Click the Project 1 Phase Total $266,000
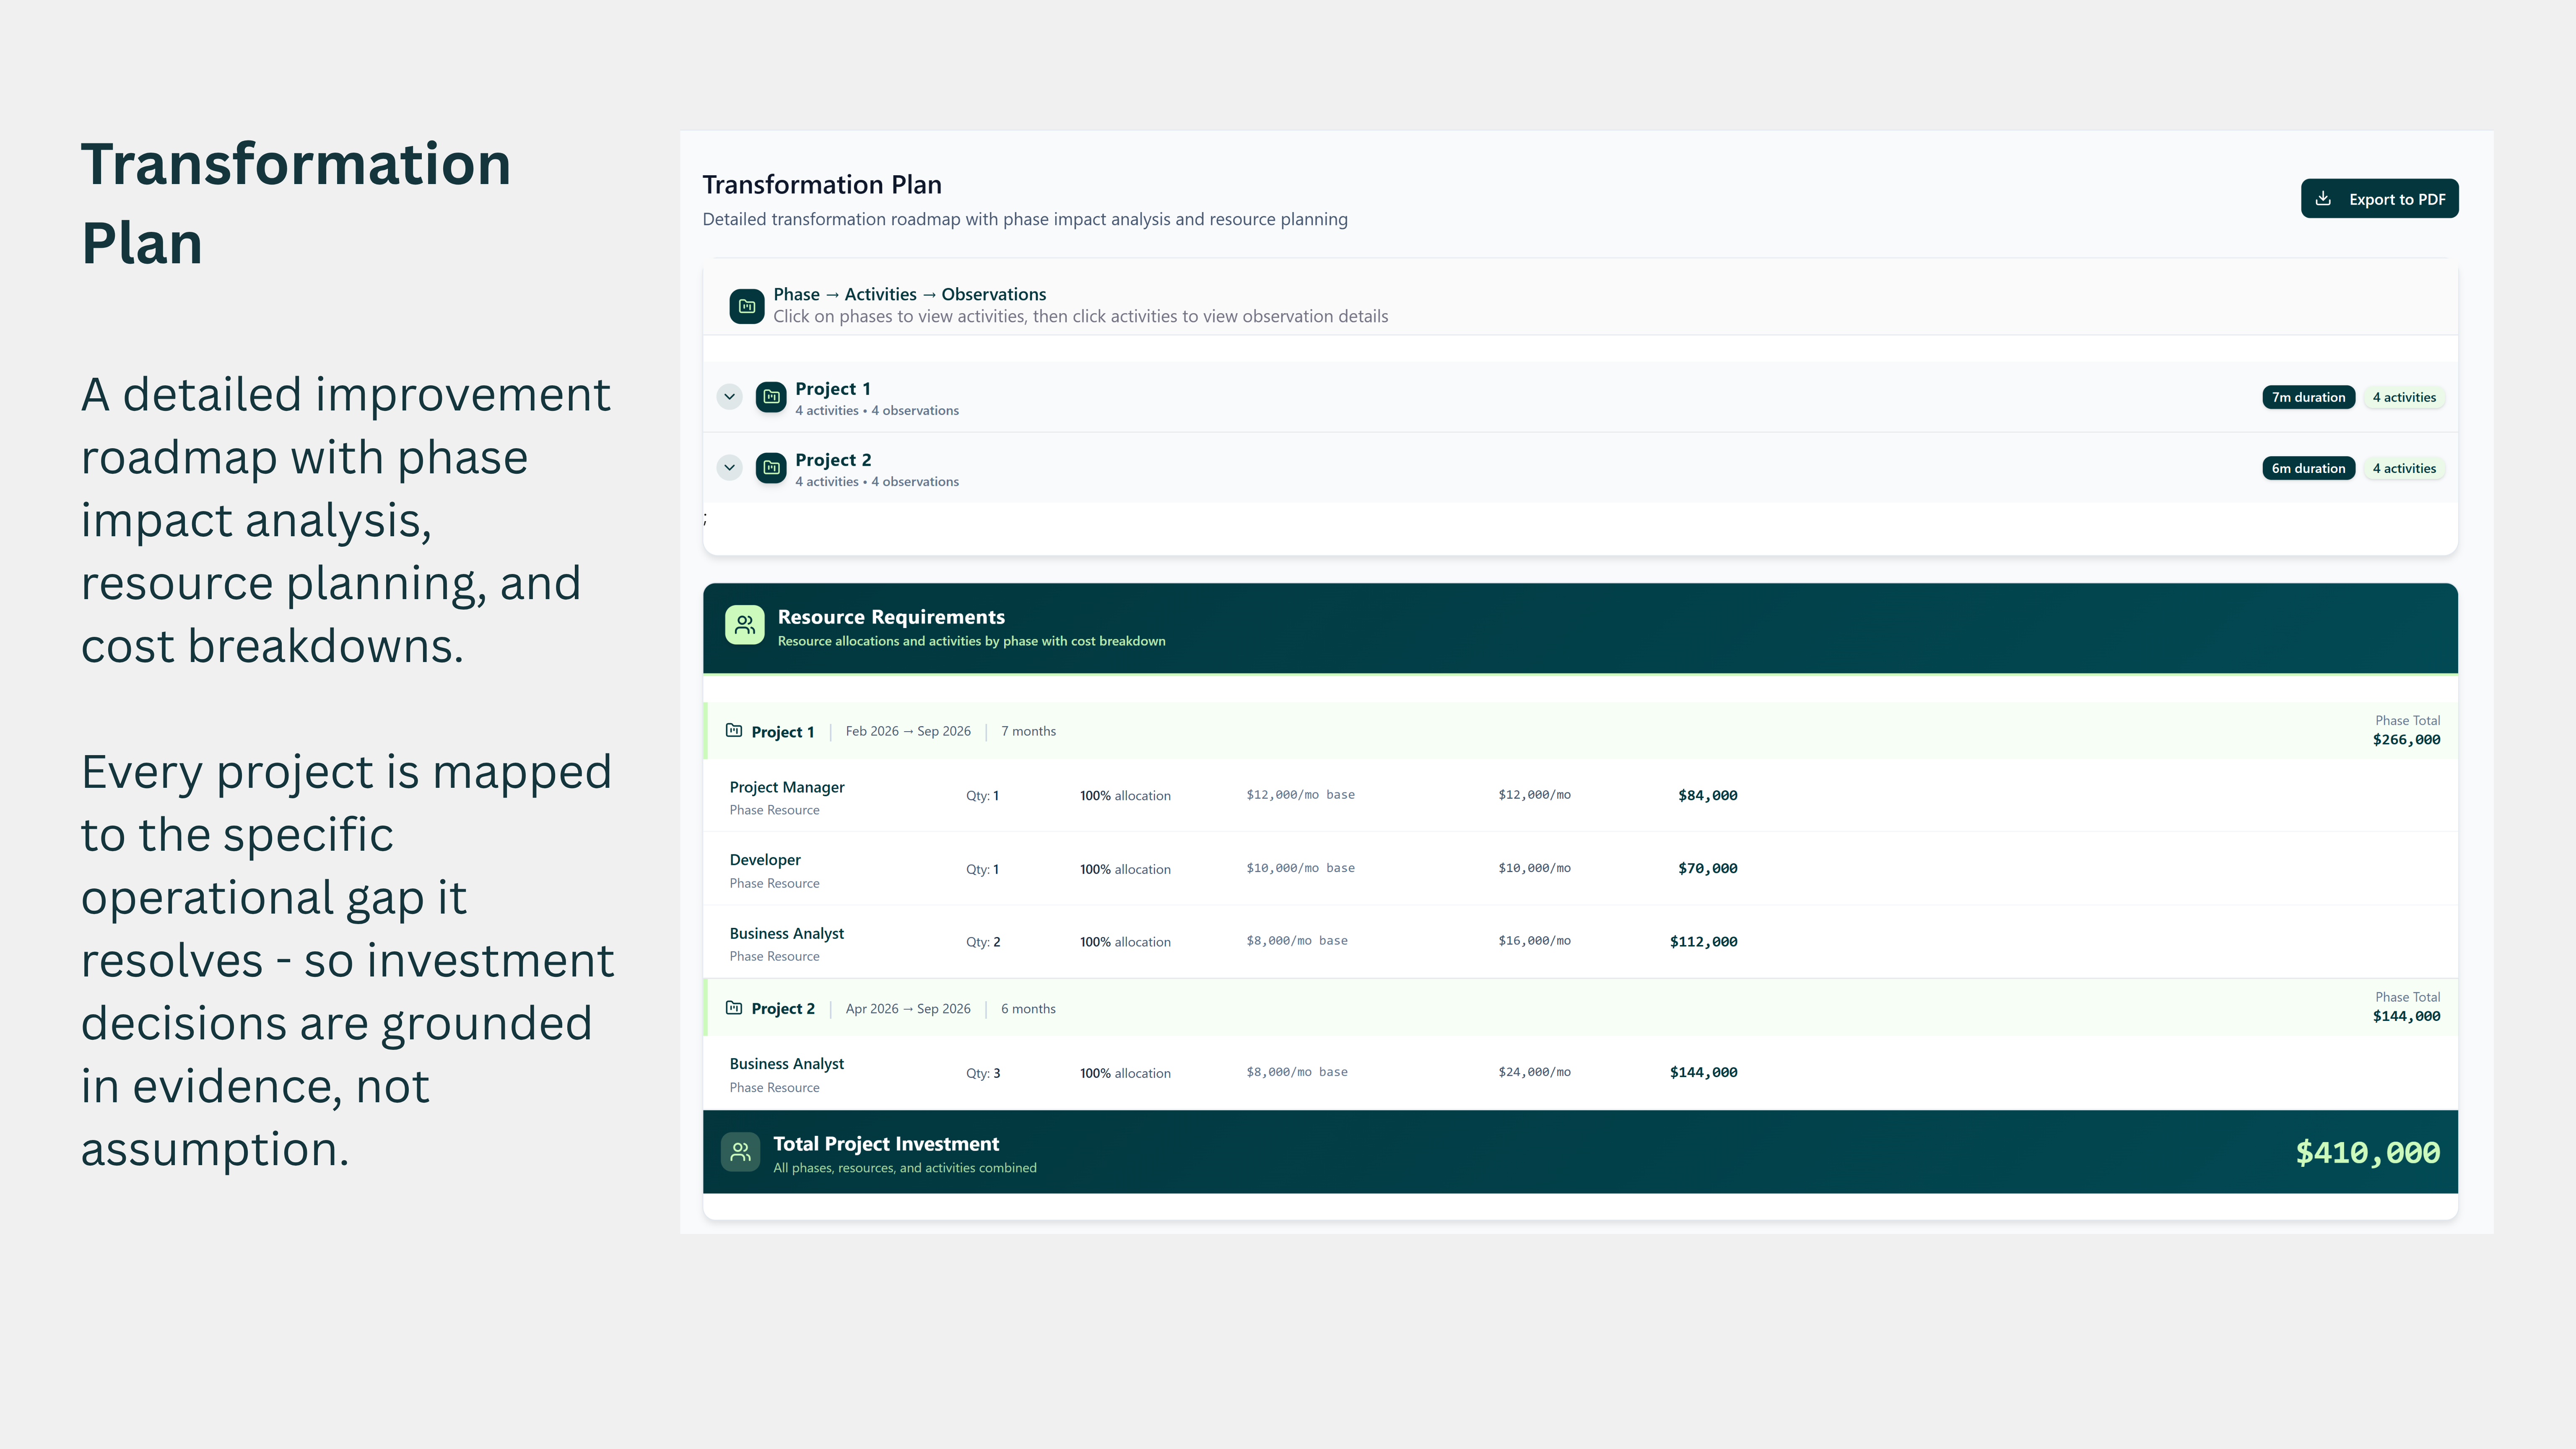The height and width of the screenshot is (1449, 2576). tap(2406, 740)
